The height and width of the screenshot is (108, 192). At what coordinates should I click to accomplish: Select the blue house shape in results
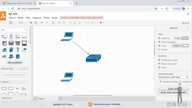click(4, 50)
